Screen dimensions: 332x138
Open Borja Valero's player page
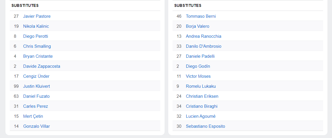pyautogui.click(x=197, y=26)
